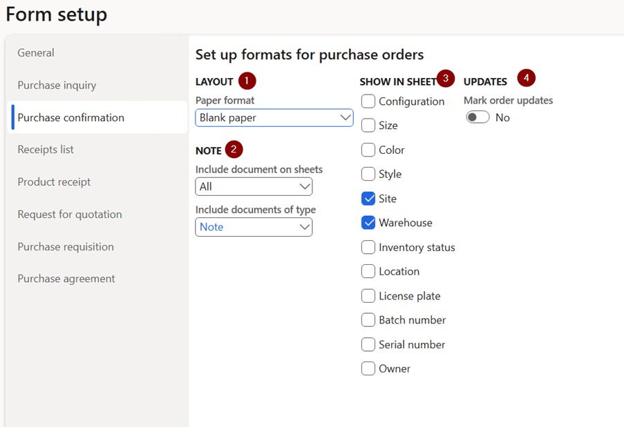Viewport: 624px width, 427px height.
Task: Enable the Configuration checkbox
Action: [x=368, y=101]
